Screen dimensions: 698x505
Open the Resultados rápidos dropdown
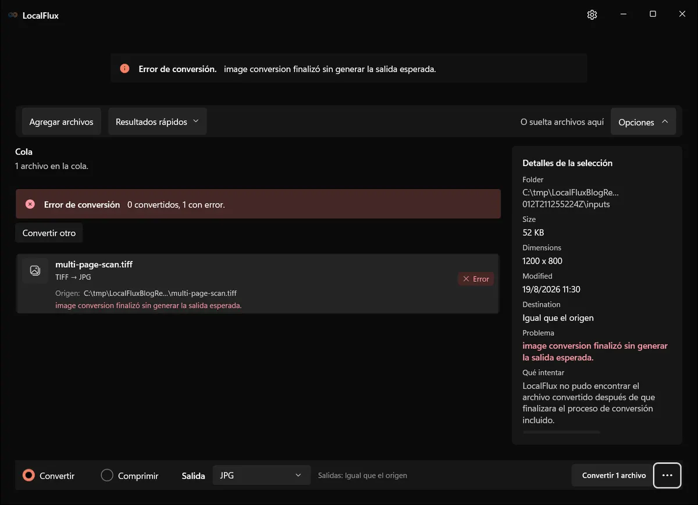158,121
